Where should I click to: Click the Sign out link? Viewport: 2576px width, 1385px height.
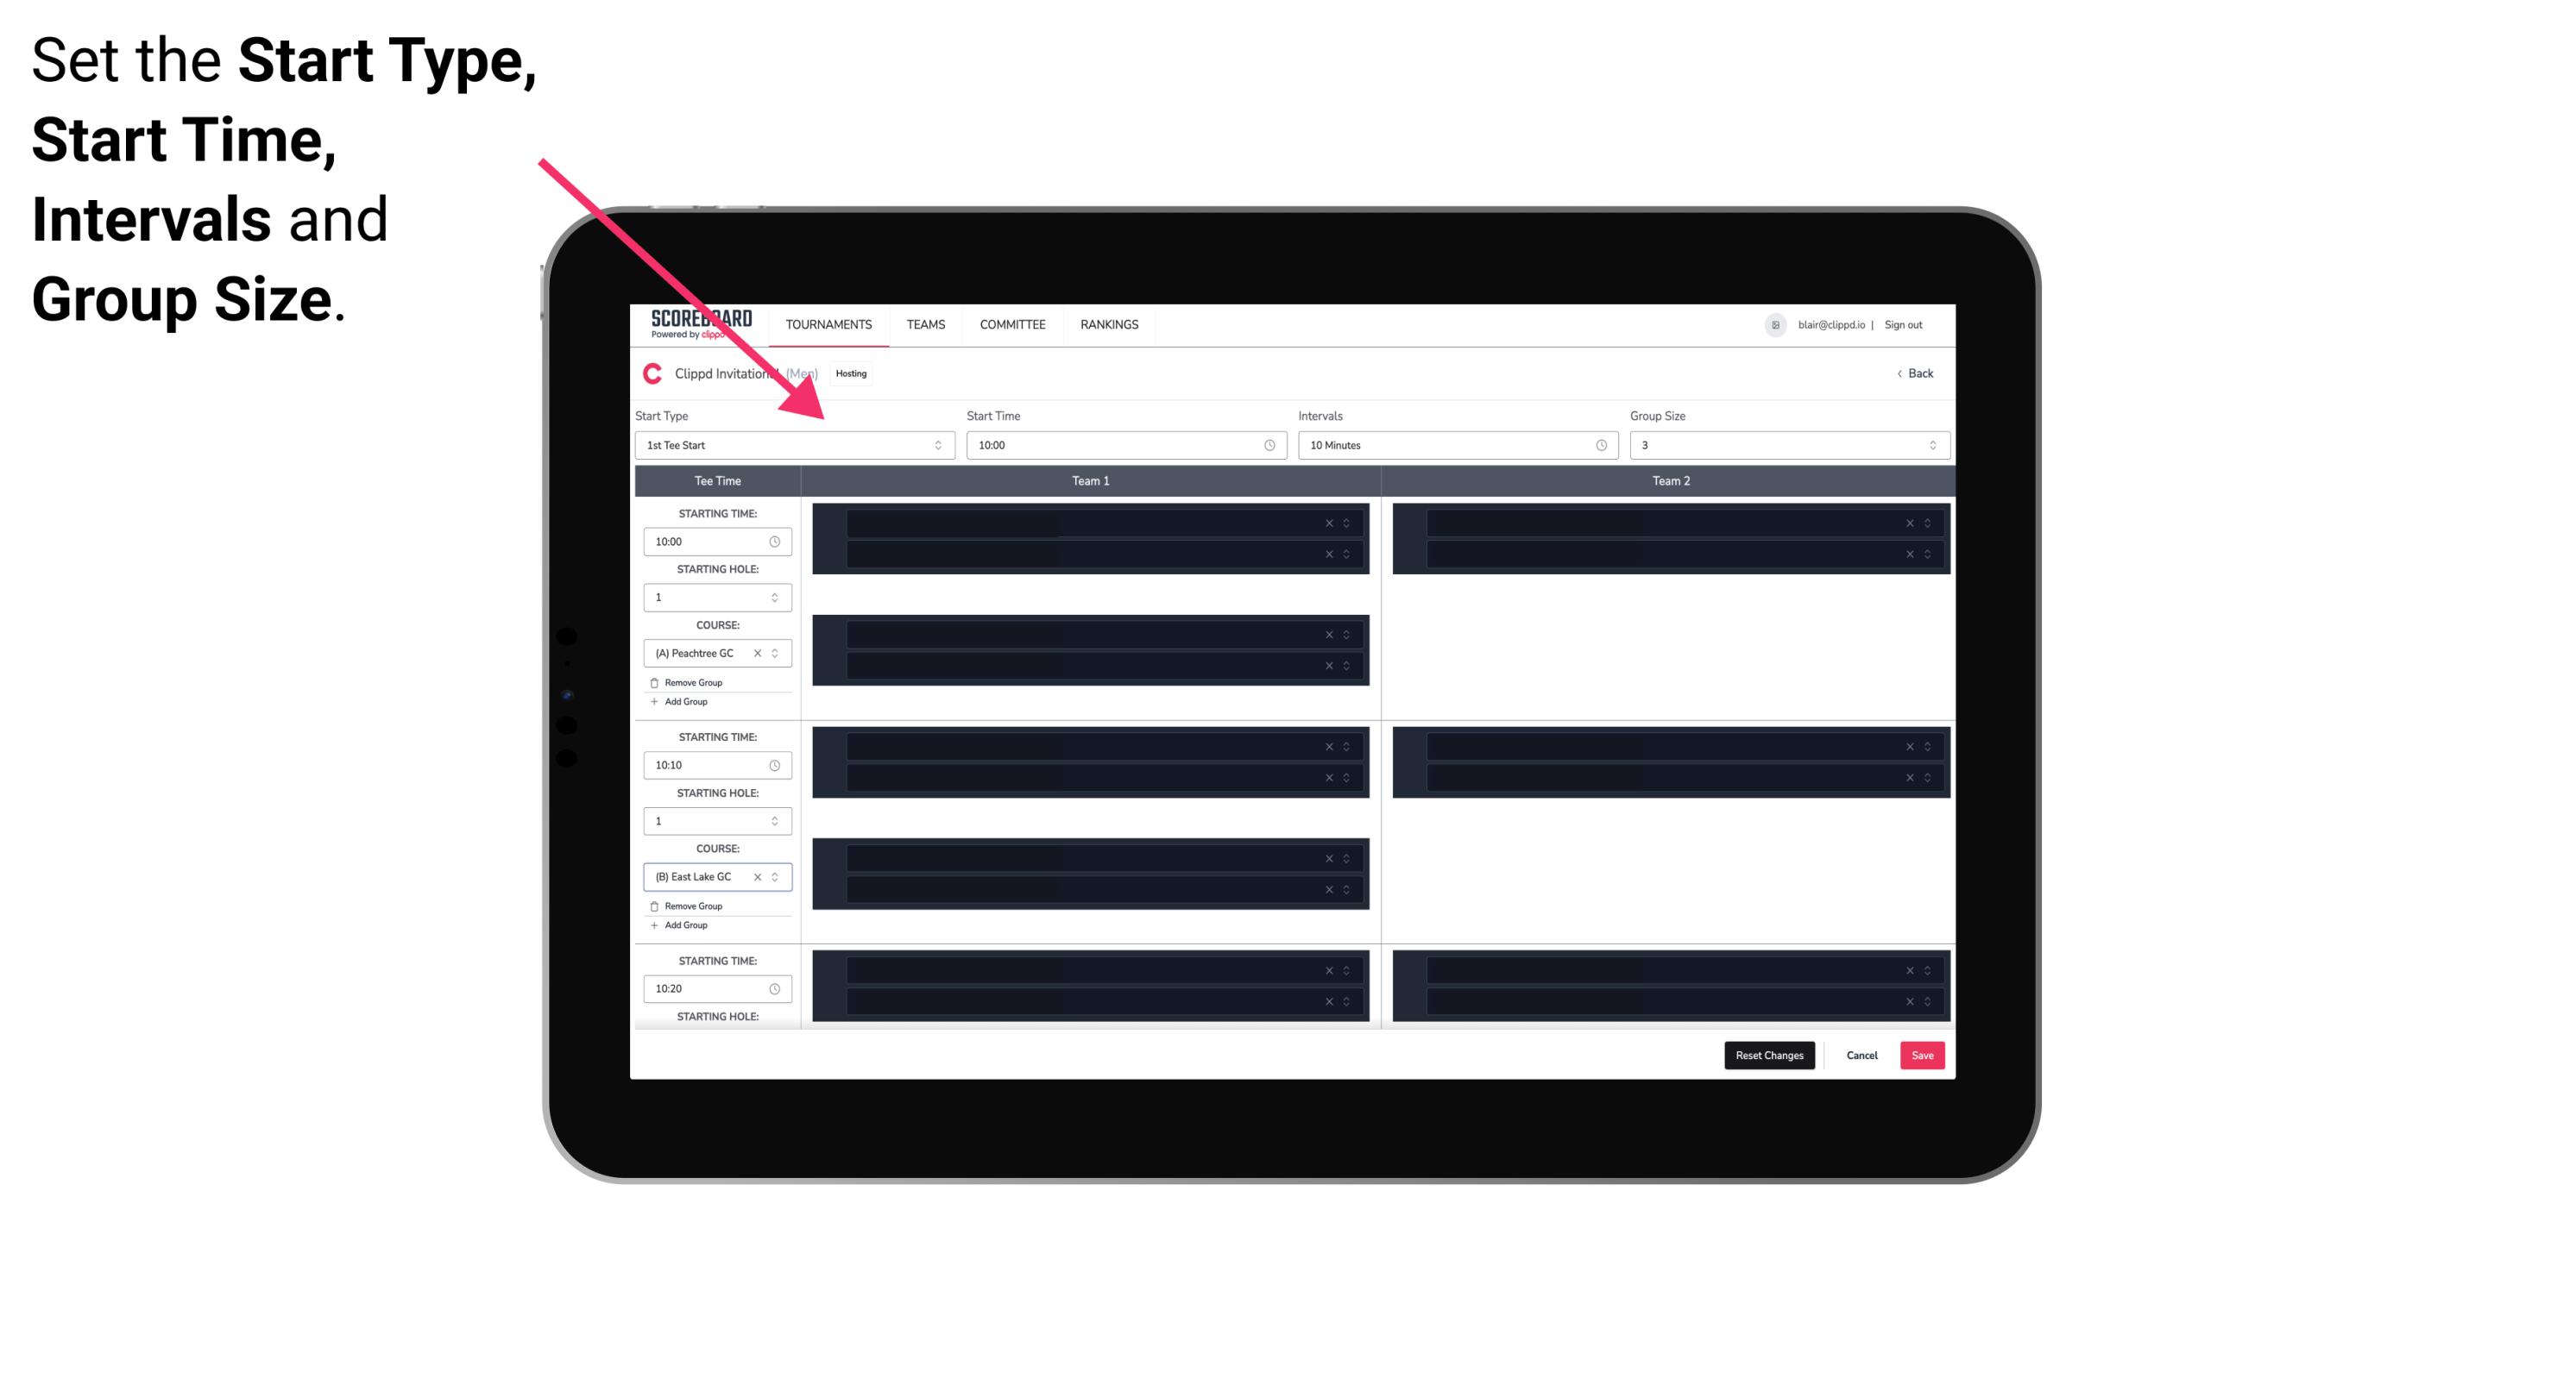[1914, 324]
